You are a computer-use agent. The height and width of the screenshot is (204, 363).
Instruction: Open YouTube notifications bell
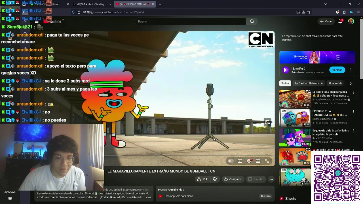(340, 21)
